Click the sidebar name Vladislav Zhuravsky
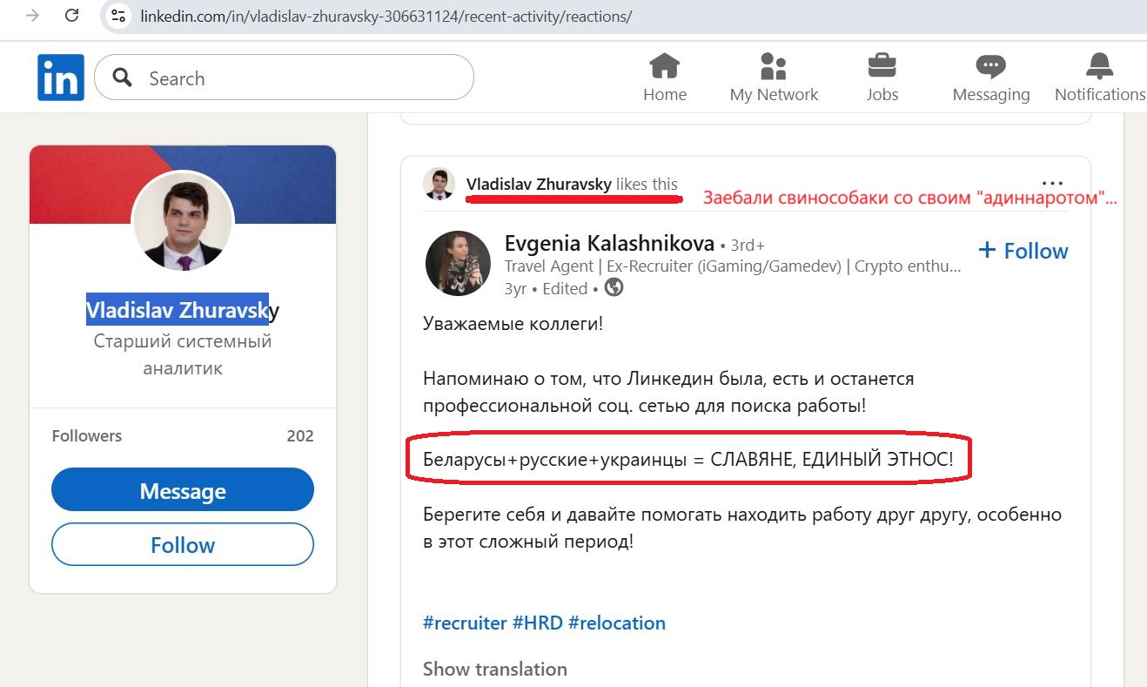The image size is (1147, 687). tap(183, 310)
